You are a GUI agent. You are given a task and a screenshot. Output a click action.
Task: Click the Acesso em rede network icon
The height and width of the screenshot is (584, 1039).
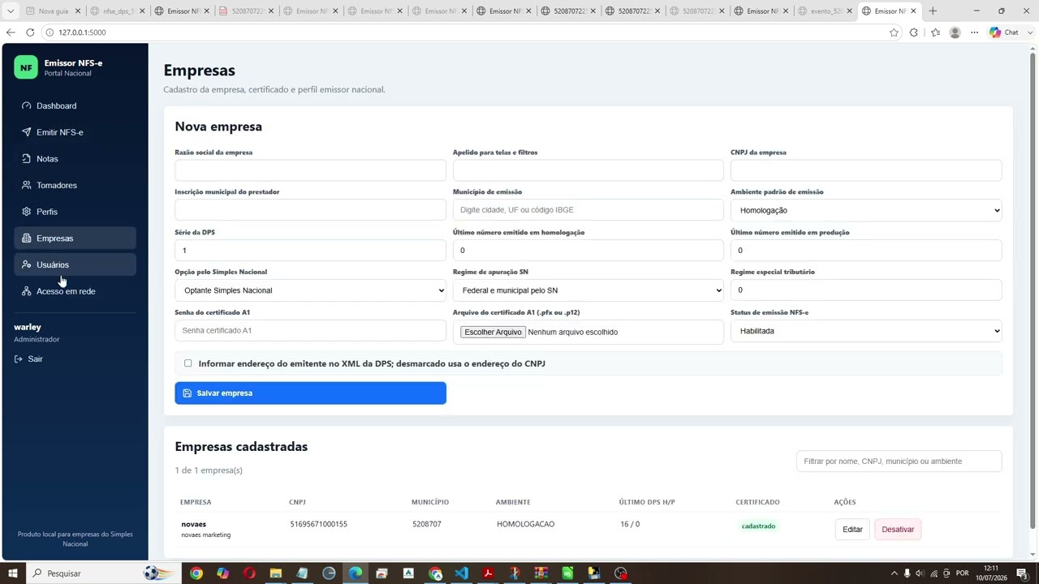(26, 291)
